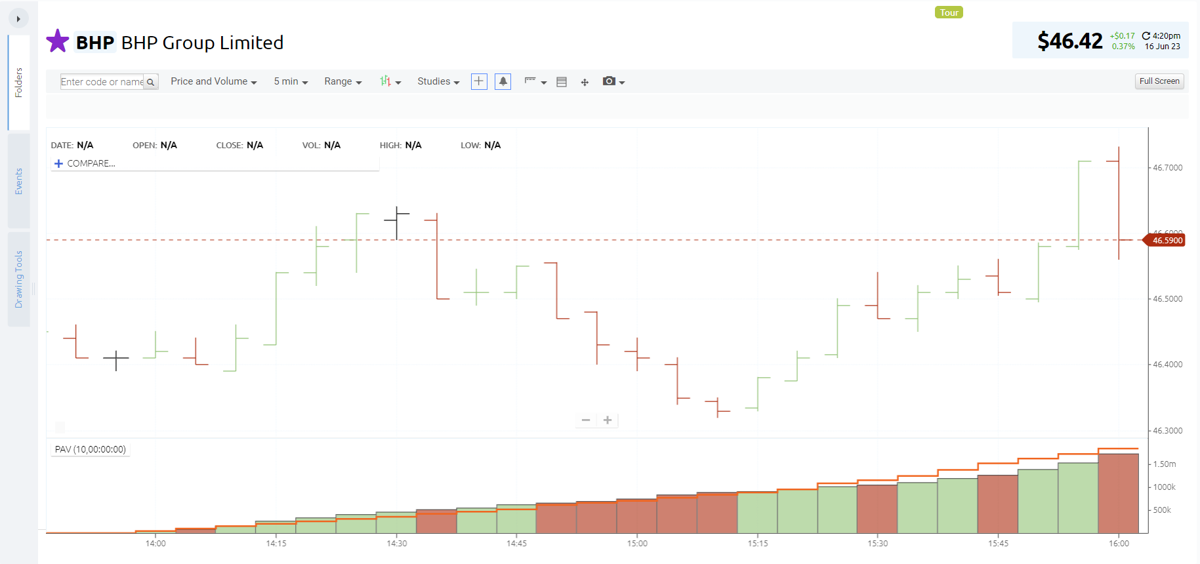
Task: Open the legend layout icon dropdown
Action: tap(535, 81)
